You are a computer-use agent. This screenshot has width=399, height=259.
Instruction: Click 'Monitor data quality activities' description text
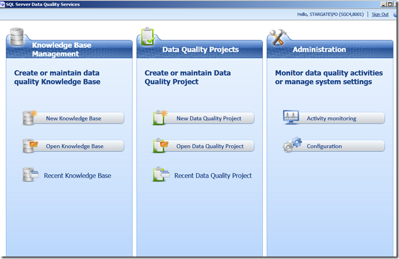(x=329, y=77)
